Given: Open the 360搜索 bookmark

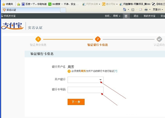Looking at the screenshot, I should pyautogui.click(x=64, y=4).
